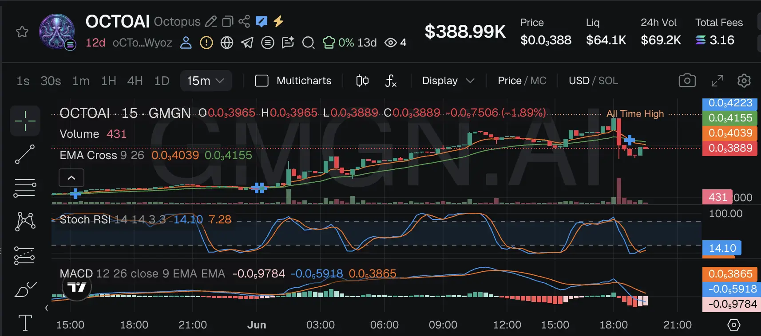Screen dimensions: 761x336
Task: Click the Volume 431 legend
Action: click(93, 134)
